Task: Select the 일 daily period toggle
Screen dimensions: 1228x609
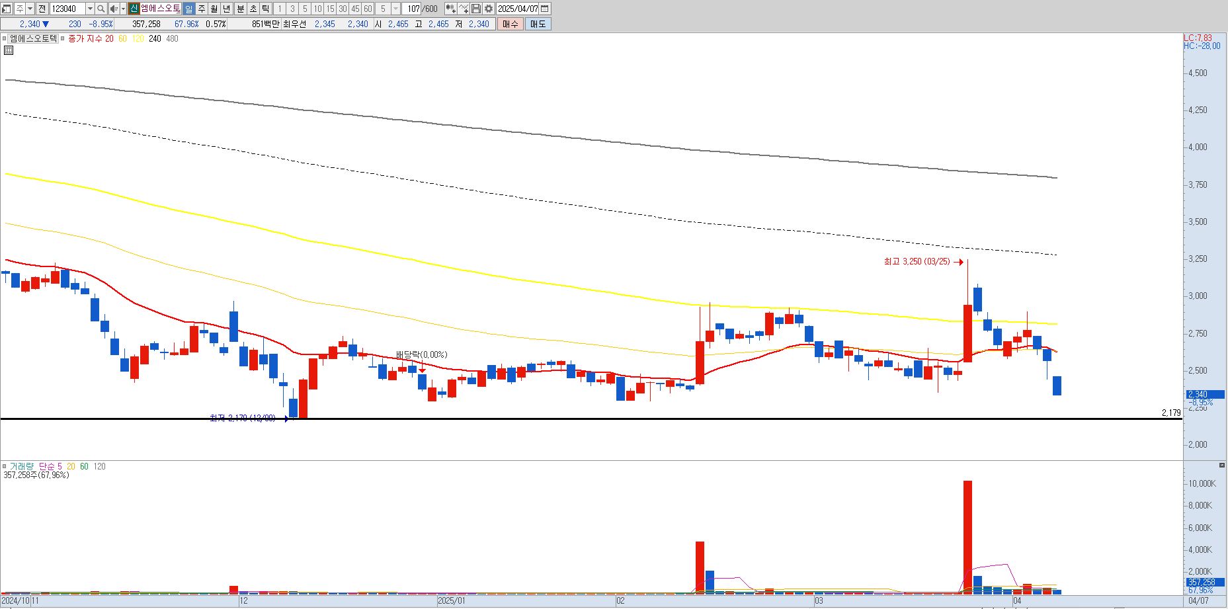Action: point(188,9)
